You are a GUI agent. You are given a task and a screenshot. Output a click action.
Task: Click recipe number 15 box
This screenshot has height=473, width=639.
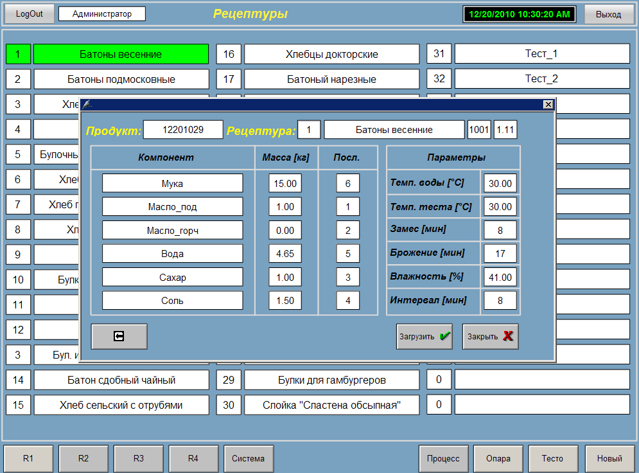(19, 405)
